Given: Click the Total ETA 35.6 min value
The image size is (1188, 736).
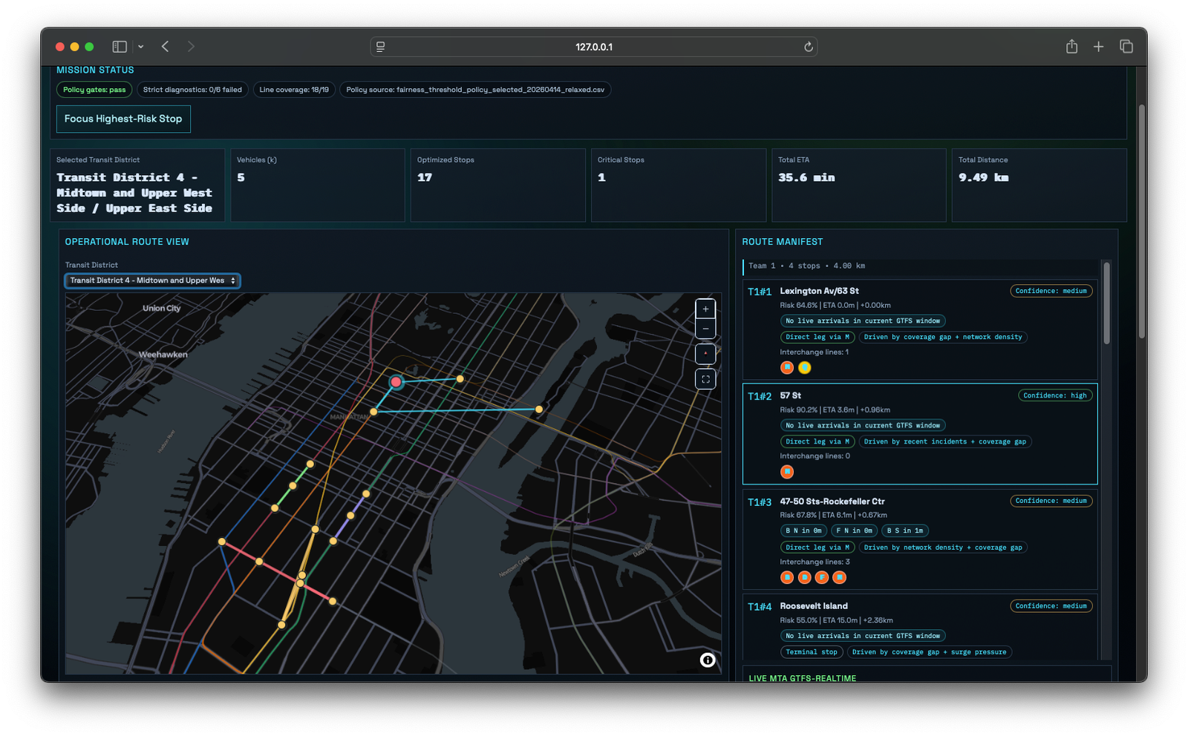Looking at the screenshot, I should [x=806, y=177].
